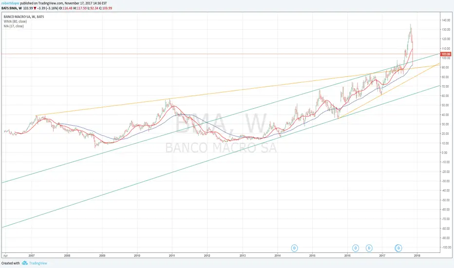
Task: Click the dividend D marker before 2017
Action: (369, 248)
